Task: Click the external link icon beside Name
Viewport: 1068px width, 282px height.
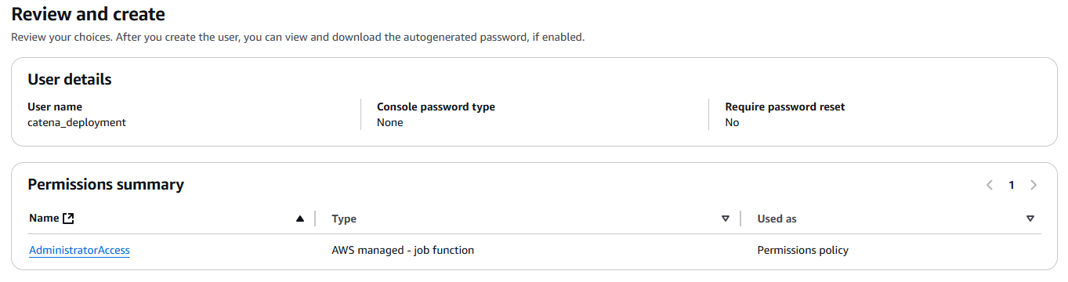Action: click(x=68, y=219)
